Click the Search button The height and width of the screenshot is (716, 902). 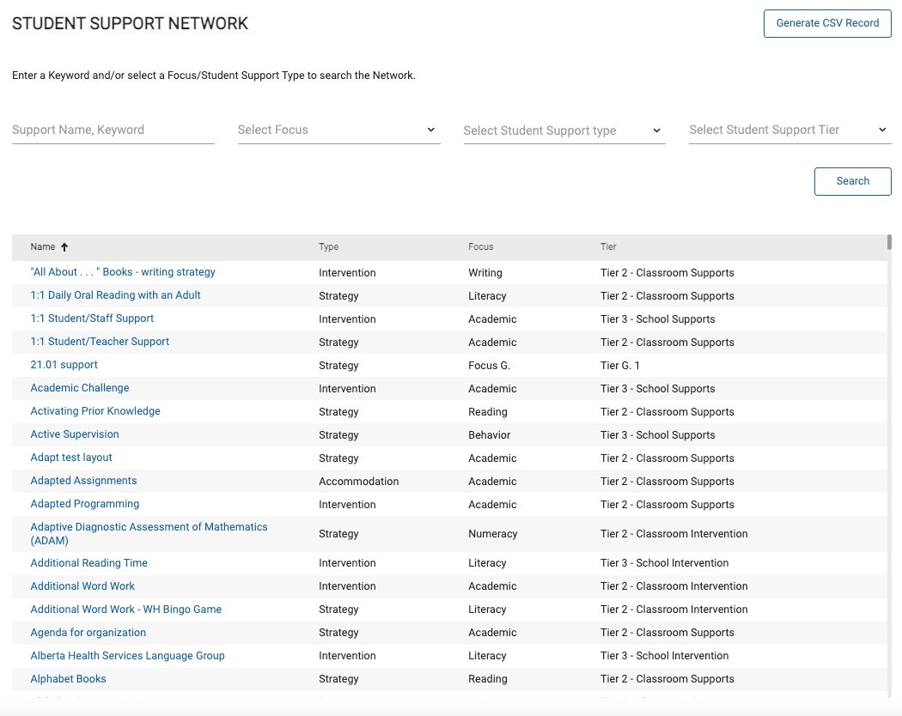(851, 181)
